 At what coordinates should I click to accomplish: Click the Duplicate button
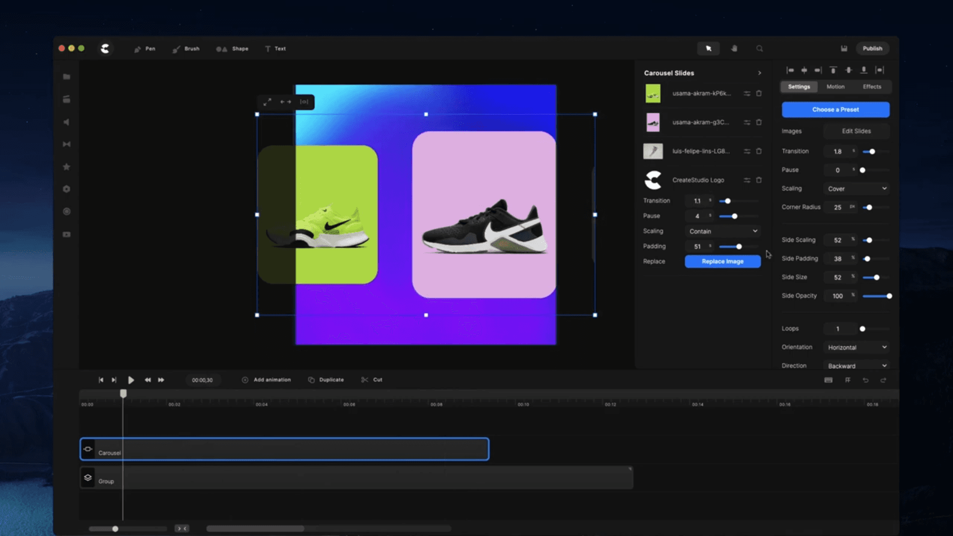tap(326, 380)
